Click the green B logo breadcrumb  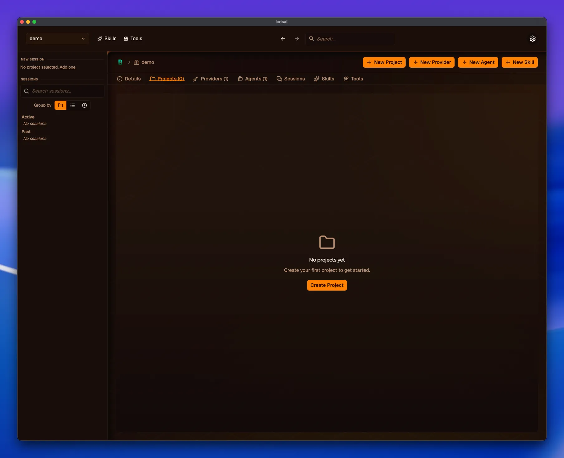[x=120, y=62]
